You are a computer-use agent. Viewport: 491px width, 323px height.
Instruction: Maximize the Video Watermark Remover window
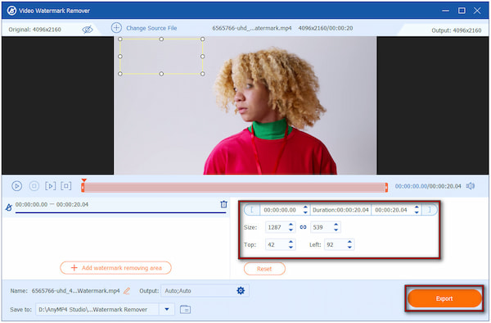[x=462, y=11]
